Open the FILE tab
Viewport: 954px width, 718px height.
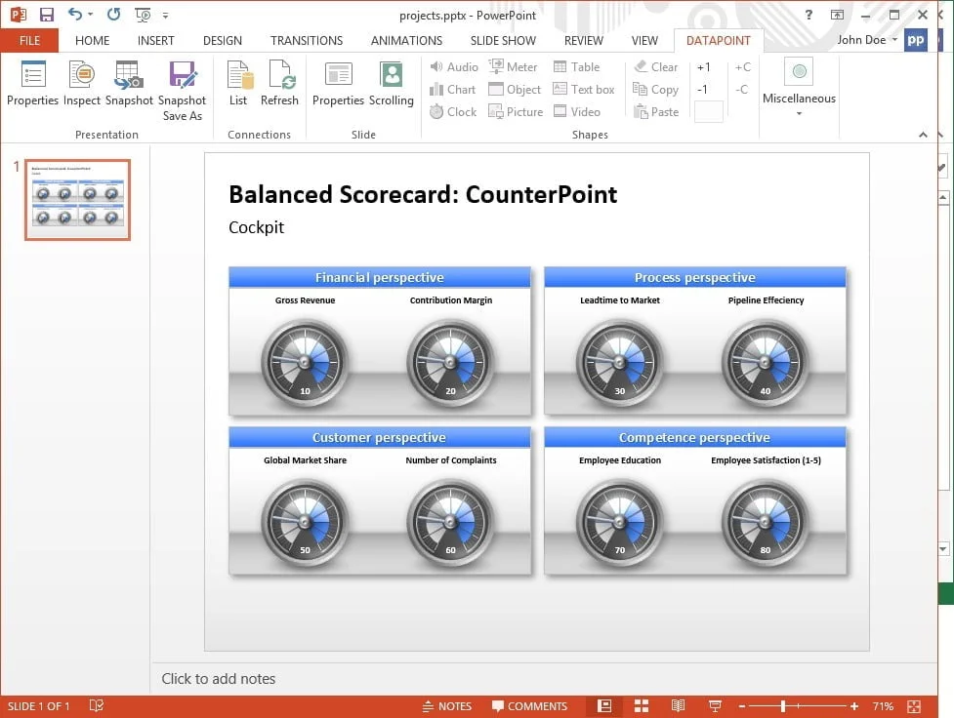[29, 41]
